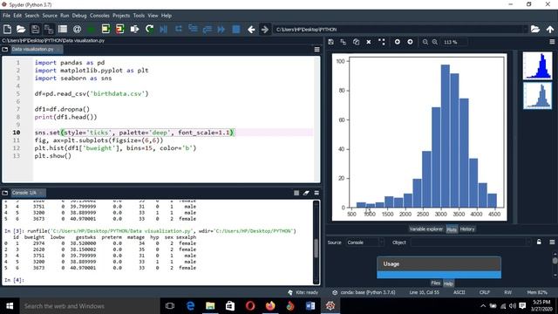Start debugging with debug file icon
Image resolution: width=558 pixels, height=314 pixels.
(164, 29)
